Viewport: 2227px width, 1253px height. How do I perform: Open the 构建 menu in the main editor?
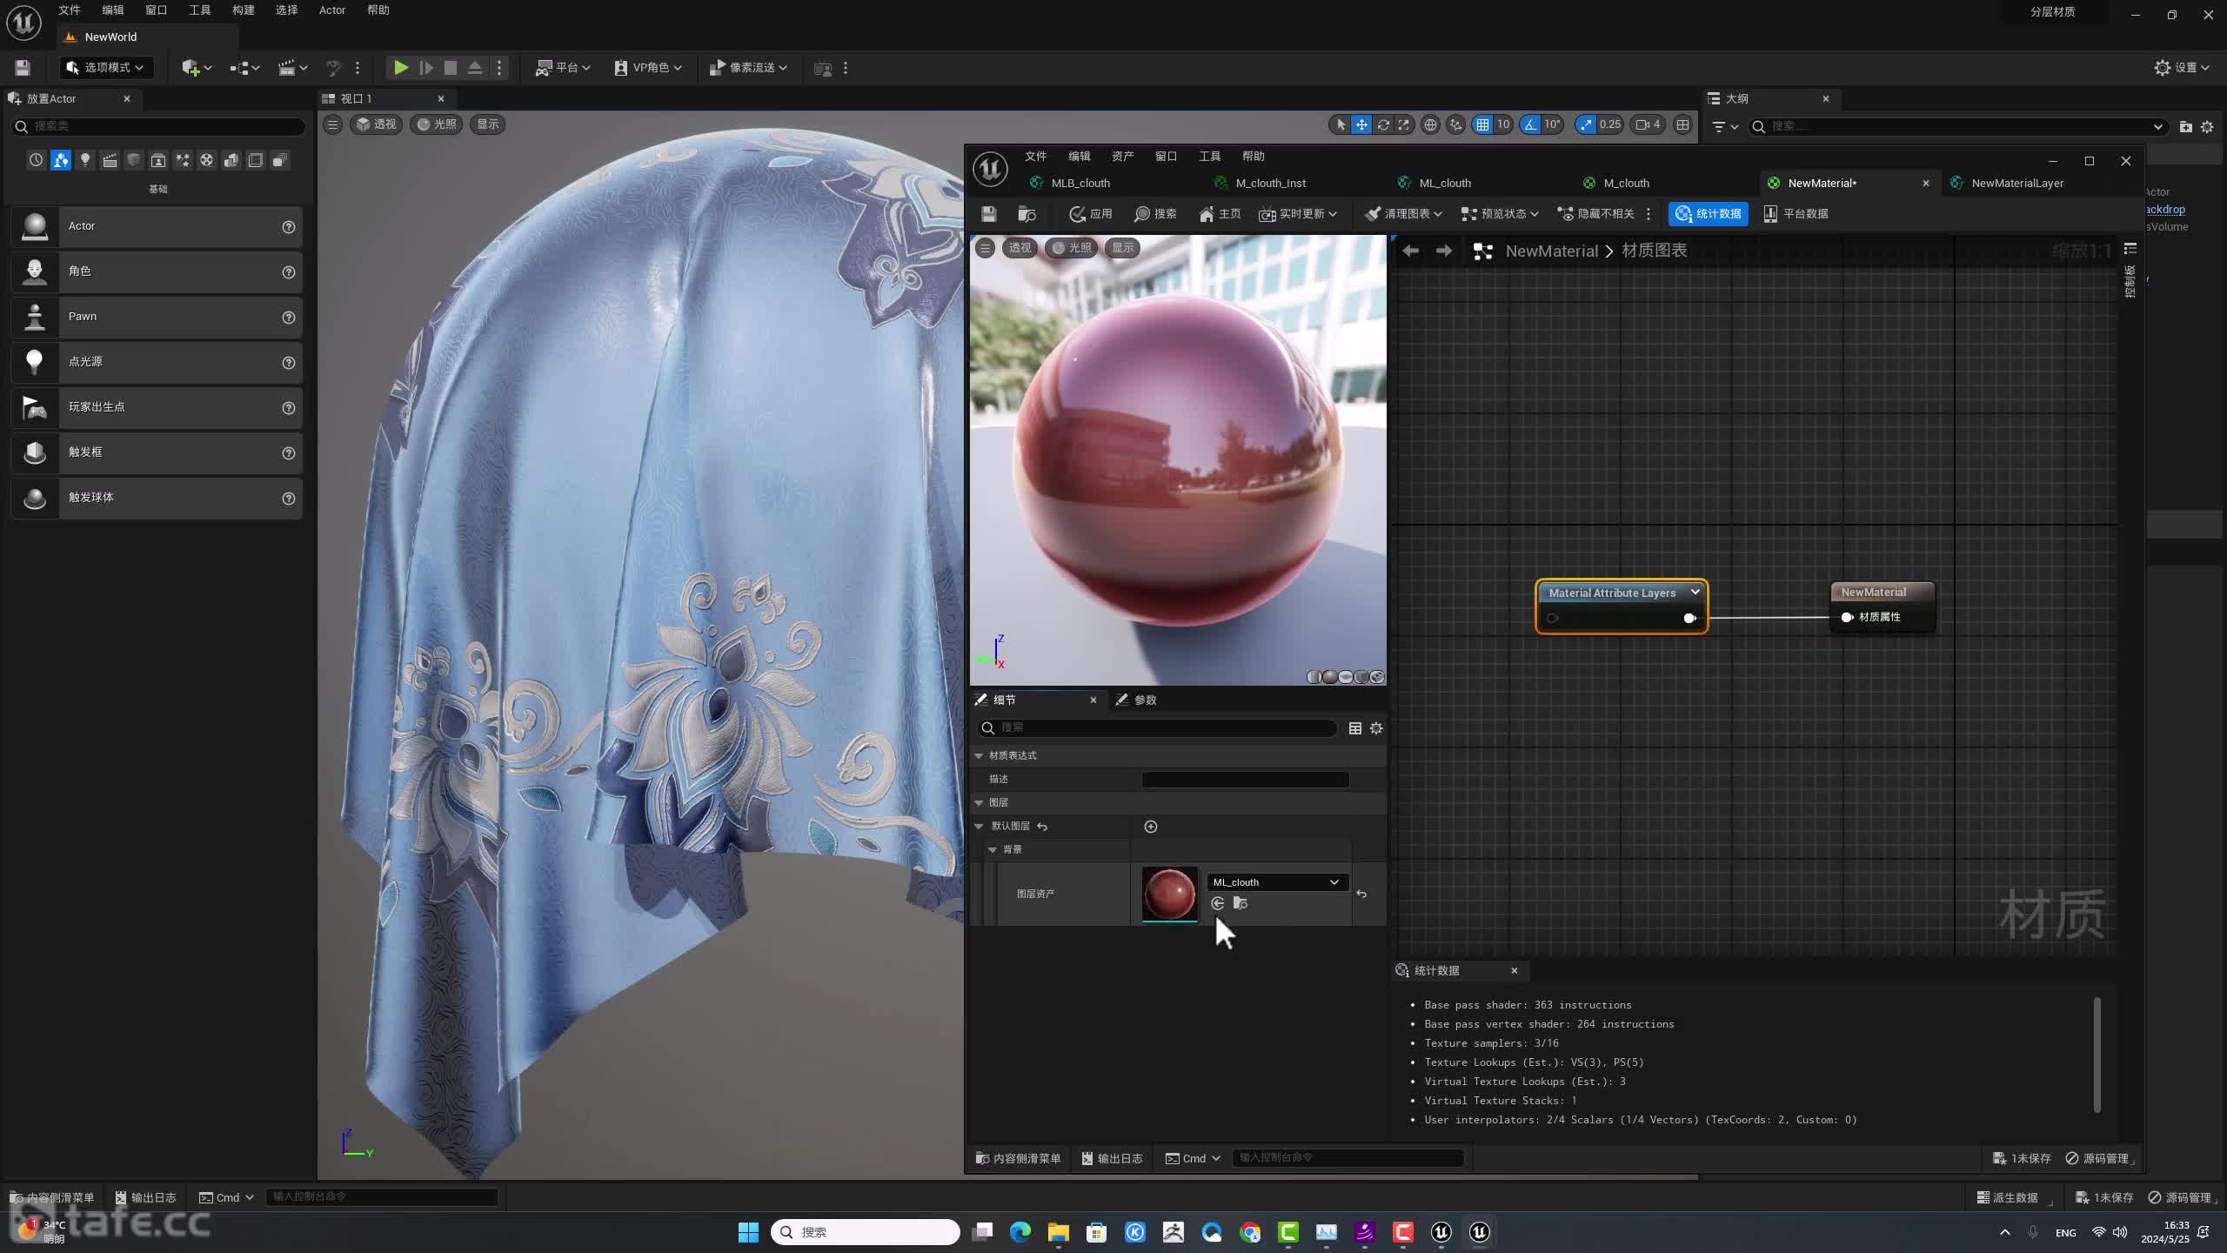(244, 10)
